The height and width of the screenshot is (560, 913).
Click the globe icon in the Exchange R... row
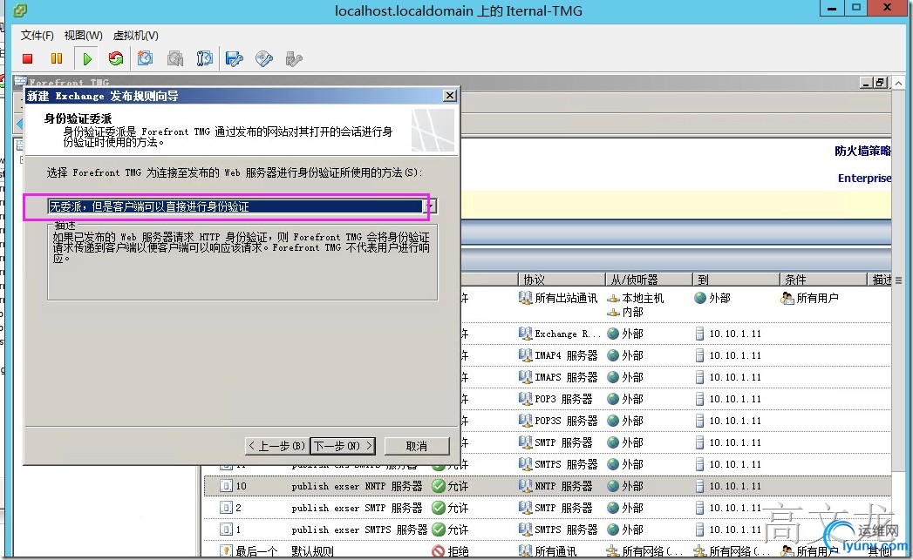point(612,334)
